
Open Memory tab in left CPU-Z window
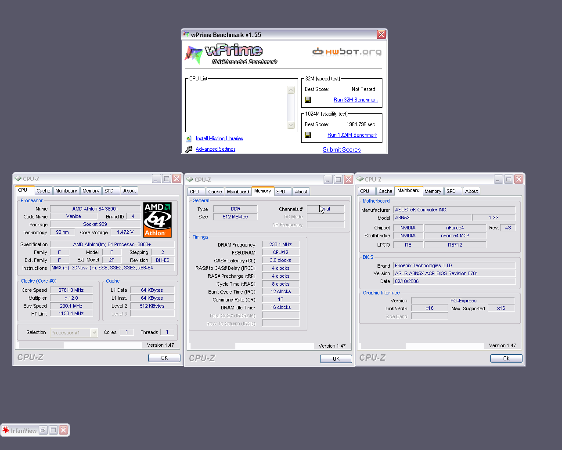pyautogui.click(x=91, y=191)
